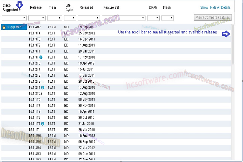Click the DRAM column header
243x162 pixels.
[153, 7]
